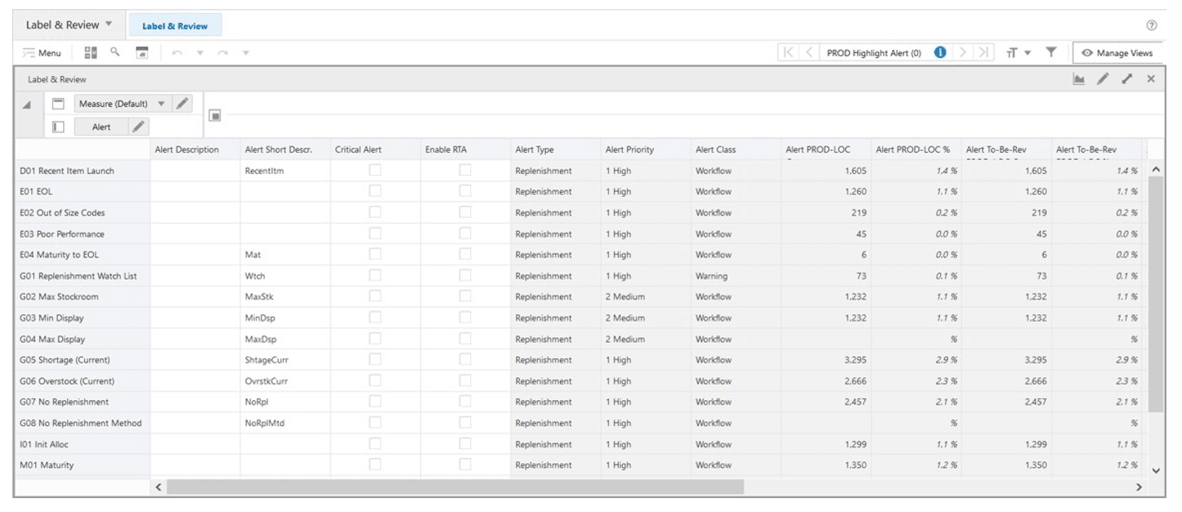This screenshot has width=1182, height=512.
Task: Close the Label & Review panel with X
Action: 1151,79
